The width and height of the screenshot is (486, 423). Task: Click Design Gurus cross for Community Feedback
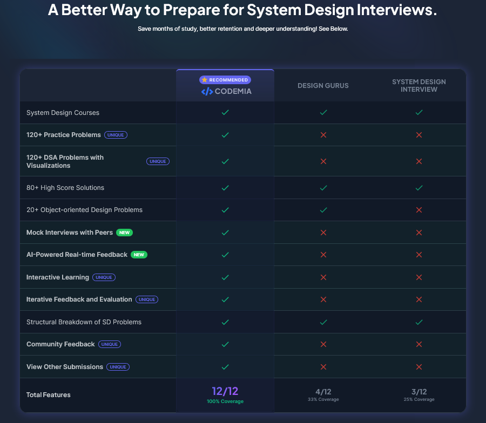click(323, 344)
